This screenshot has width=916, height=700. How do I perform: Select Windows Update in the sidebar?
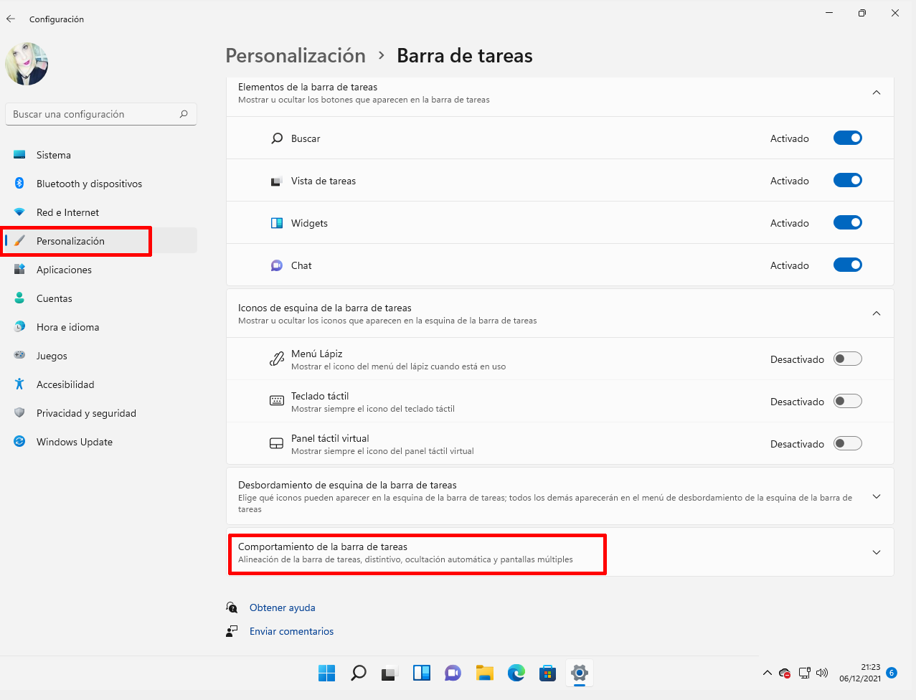coord(74,442)
